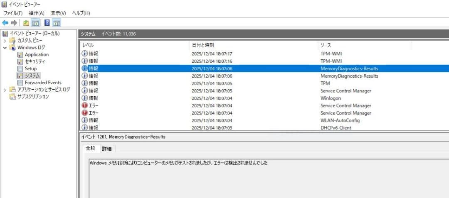Click info icon of 18:07:17 TPM-WMI row

[85, 54]
